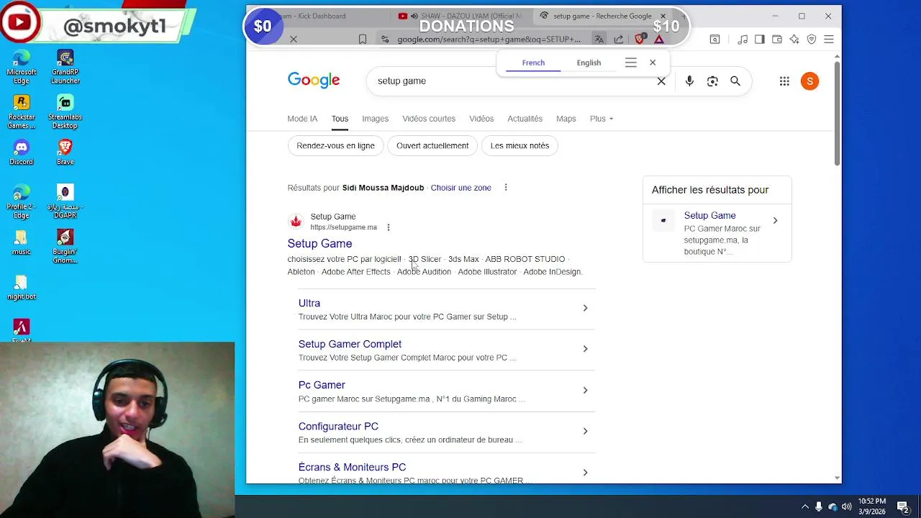
Task: Open Brave Shields lion icon
Action: tap(639, 39)
